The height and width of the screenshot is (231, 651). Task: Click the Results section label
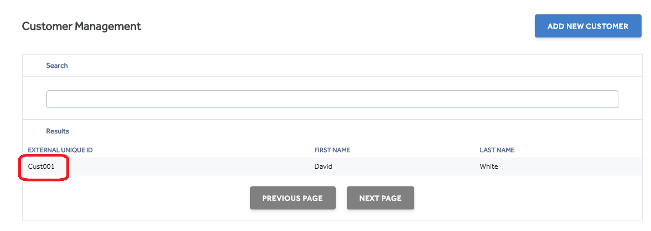(58, 131)
